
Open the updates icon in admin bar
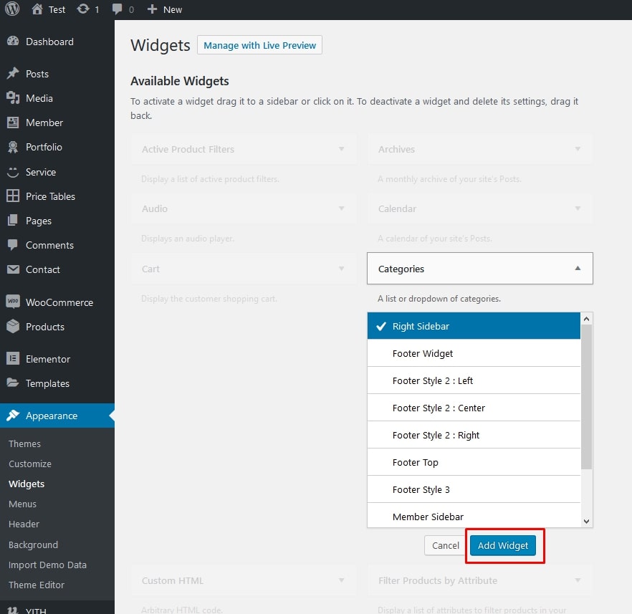[84, 9]
